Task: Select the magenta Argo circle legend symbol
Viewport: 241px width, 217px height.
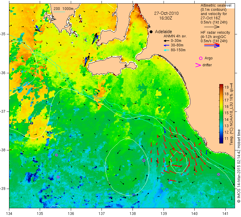Action: point(201,58)
